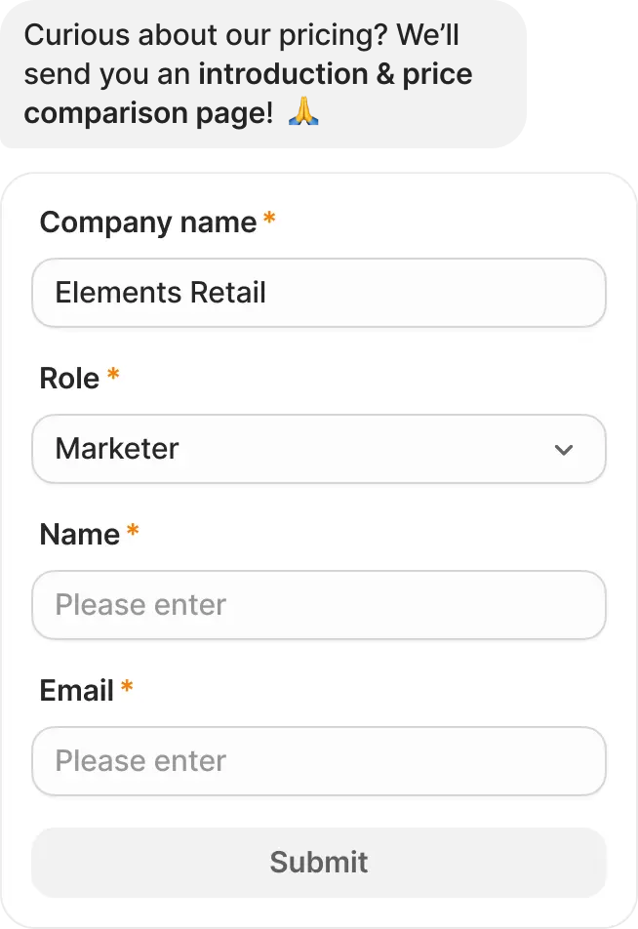The height and width of the screenshot is (929, 638).
Task: Click the Marketer value in the selector
Action: 117,449
